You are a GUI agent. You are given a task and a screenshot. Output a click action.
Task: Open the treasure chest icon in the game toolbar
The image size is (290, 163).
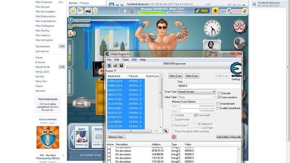pos(88,10)
